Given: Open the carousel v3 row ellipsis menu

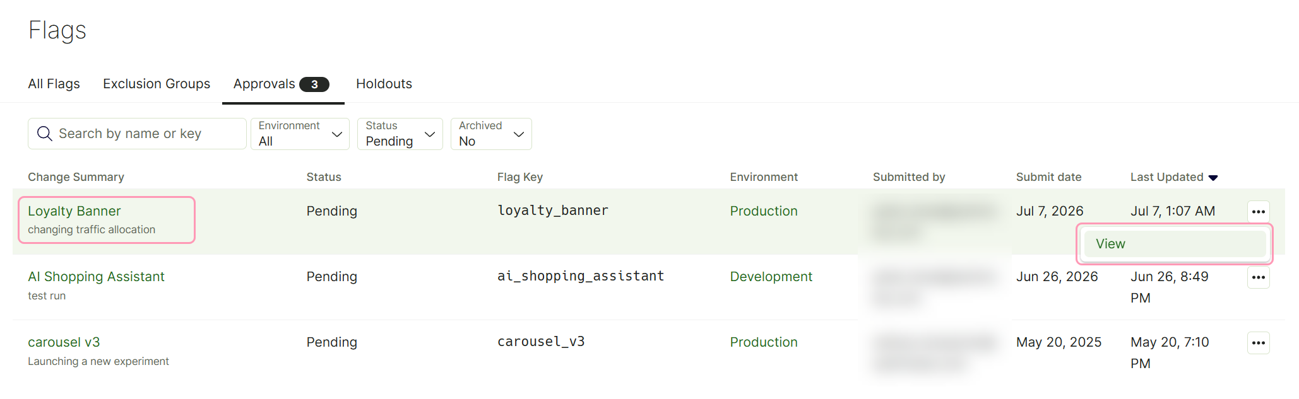Looking at the screenshot, I should (x=1258, y=343).
